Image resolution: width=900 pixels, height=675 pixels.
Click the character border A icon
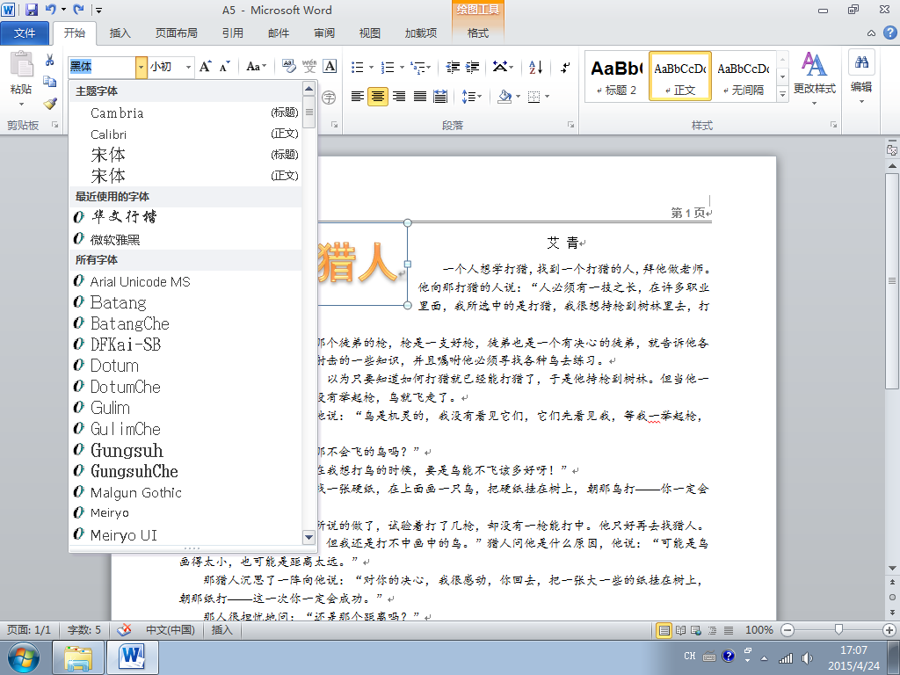click(x=330, y=67)
